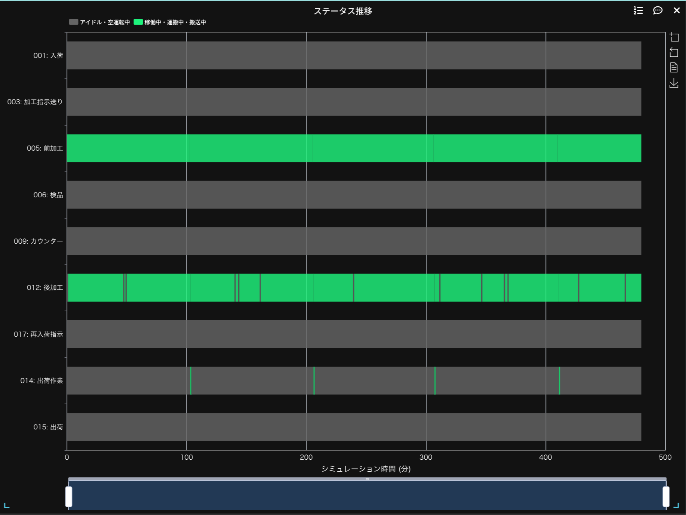Click first green marker in 014: 出荷作業 row
Screen dimensions: 686x515
pyautogui.click(x=191, y=380)
